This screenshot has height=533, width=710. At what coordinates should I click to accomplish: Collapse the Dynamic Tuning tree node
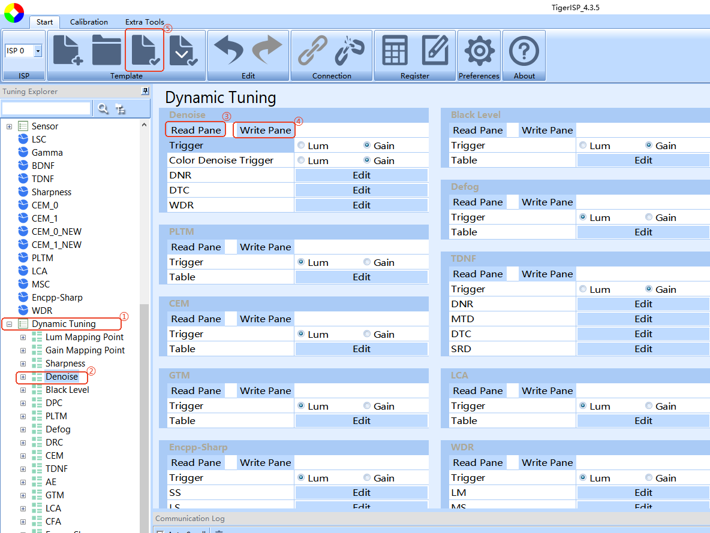click(9, 324)
